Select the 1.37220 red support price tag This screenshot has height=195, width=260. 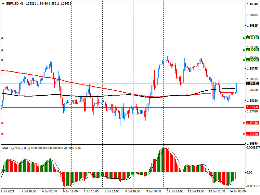[252, 134]
